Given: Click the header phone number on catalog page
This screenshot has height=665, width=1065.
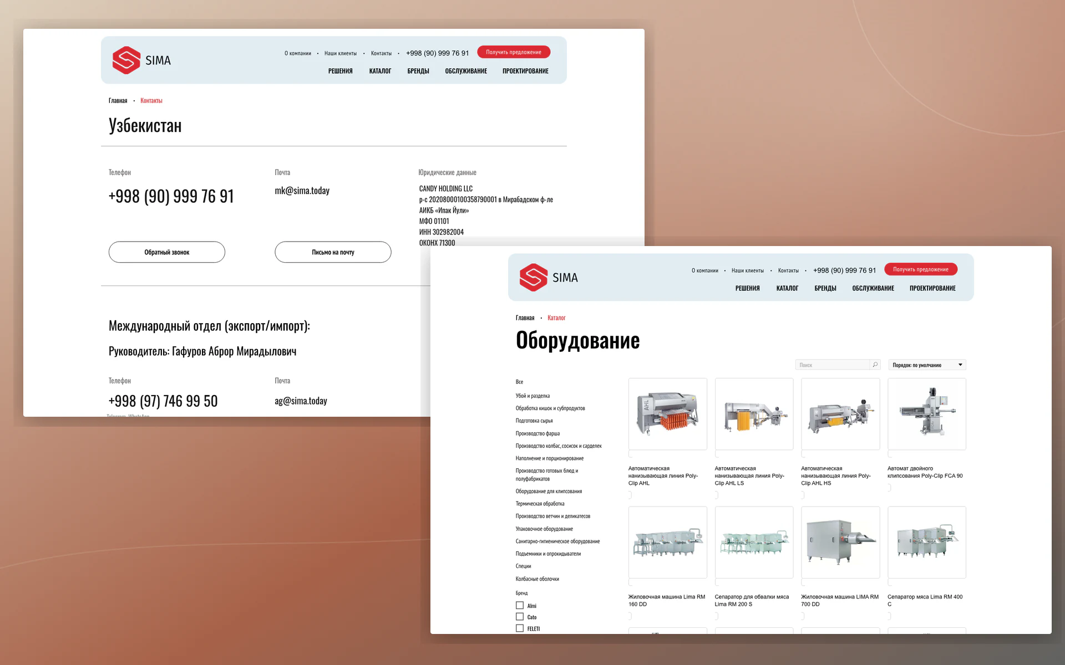Looking at the screenshot, I should 845,270.
